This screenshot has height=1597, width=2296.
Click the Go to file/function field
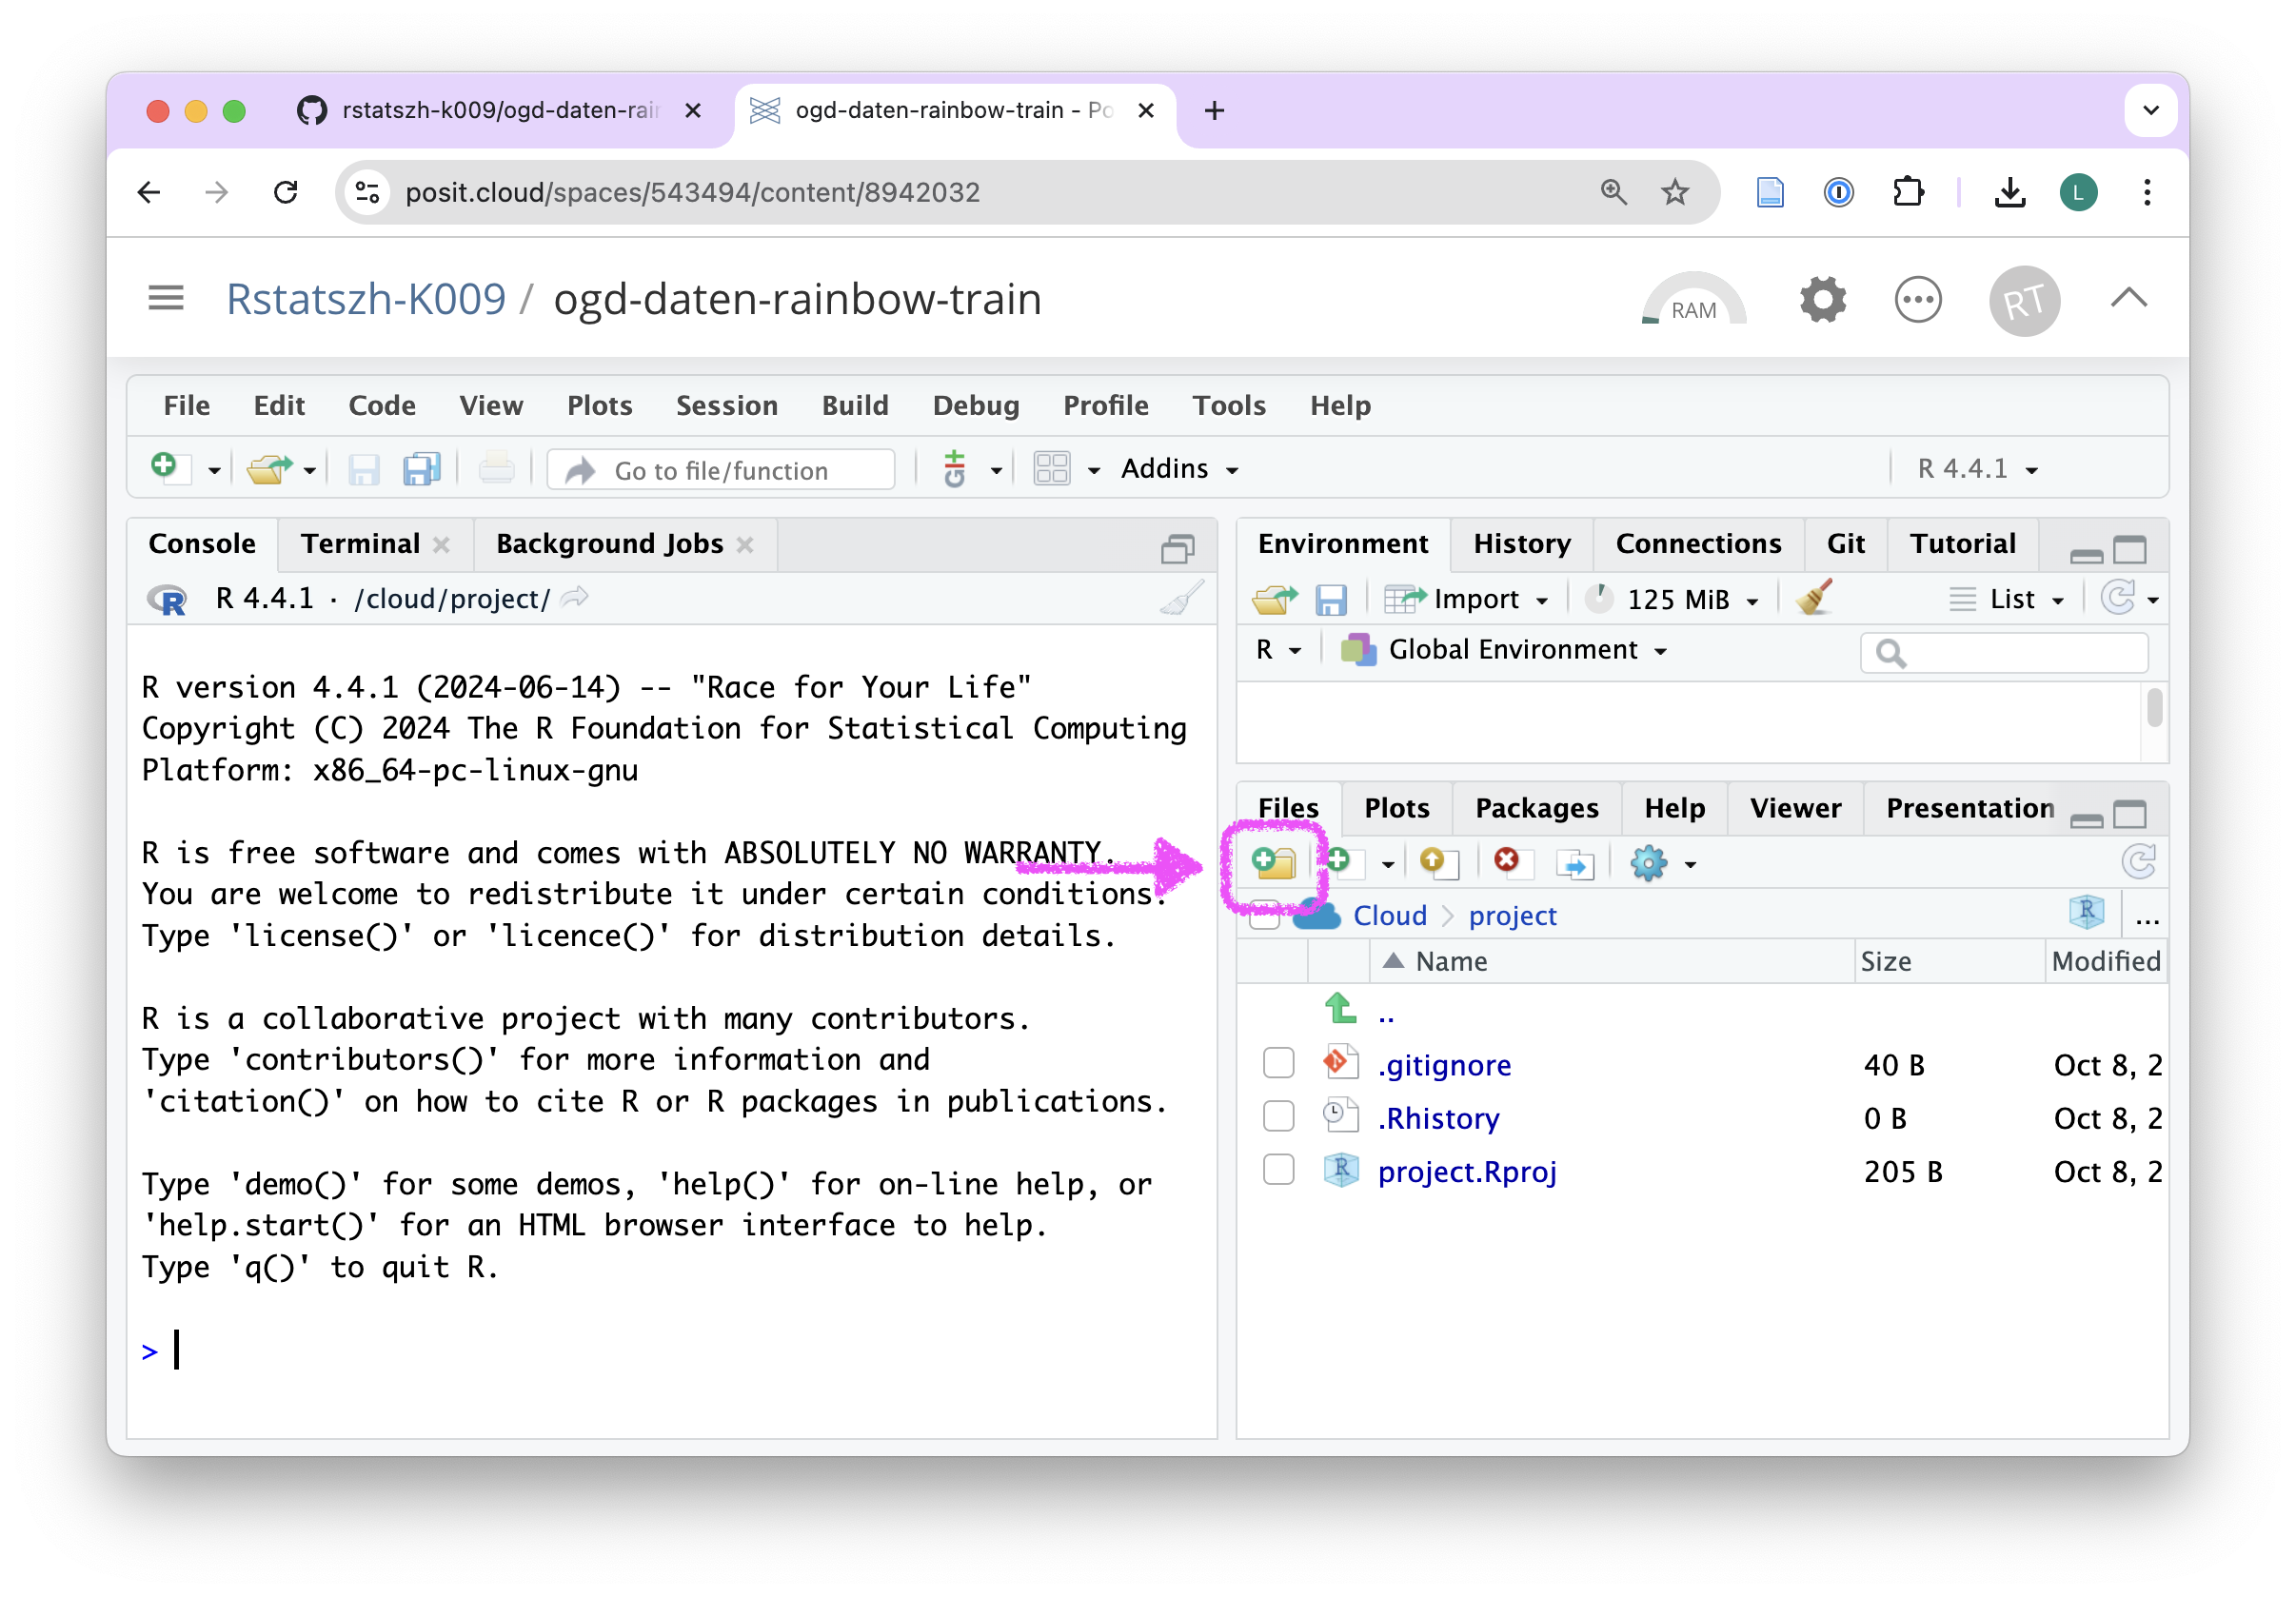[722, 470]
